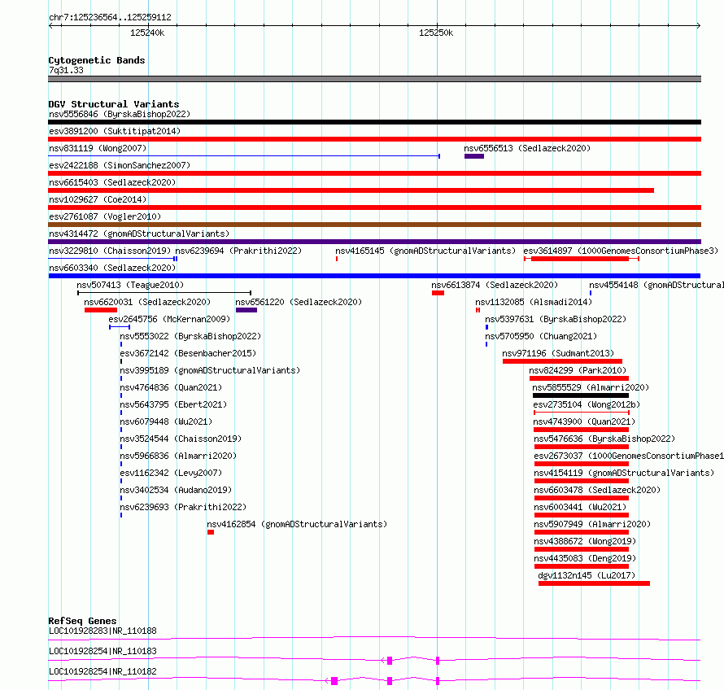
Task: Open nsv3995189 (gnomADStructuralVariants) label
Action: tap(210, 370)
